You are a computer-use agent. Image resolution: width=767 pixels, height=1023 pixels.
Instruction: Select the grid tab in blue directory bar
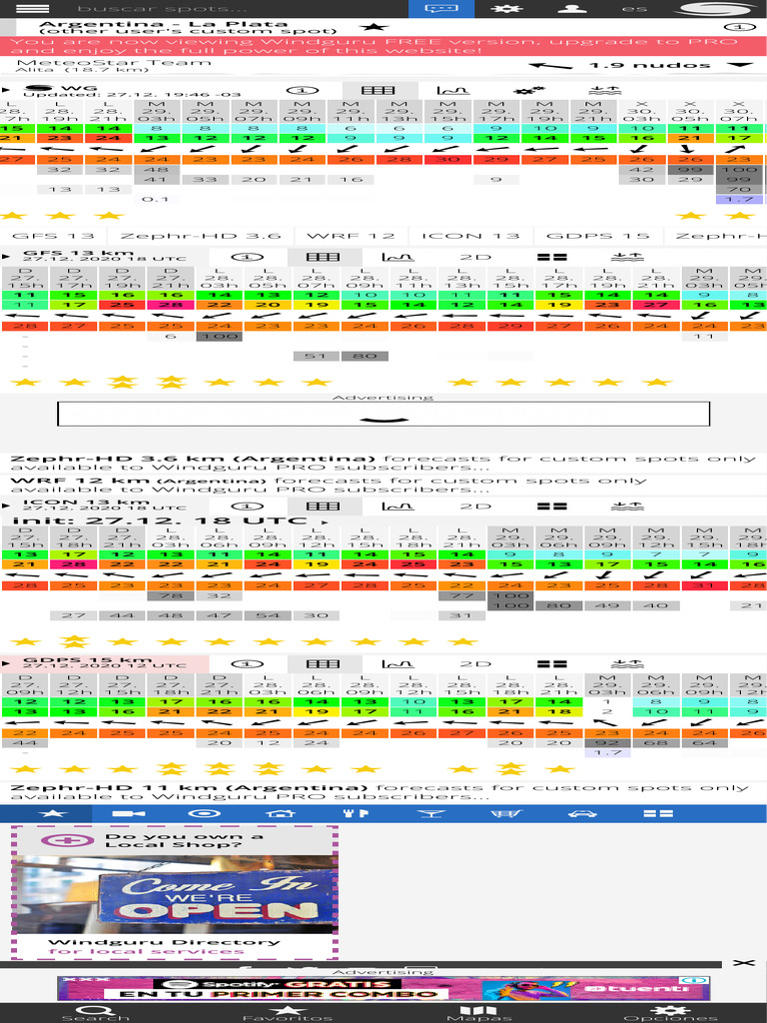(x=658, y=813)
